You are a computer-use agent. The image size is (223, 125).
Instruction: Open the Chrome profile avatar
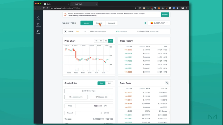[x=183, y=8]
